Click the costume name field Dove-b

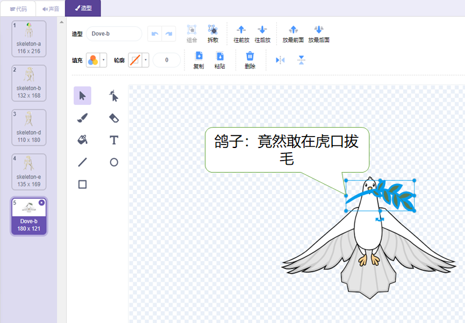pos(114,34)
